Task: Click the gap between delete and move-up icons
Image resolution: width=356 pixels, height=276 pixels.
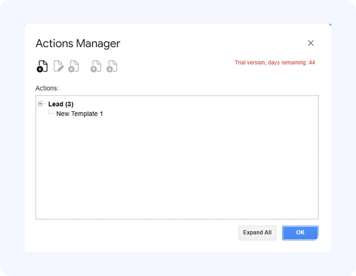Action: click(85, 66)
